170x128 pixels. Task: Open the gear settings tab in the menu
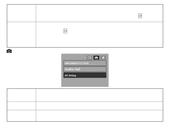(x=103, y=57)
